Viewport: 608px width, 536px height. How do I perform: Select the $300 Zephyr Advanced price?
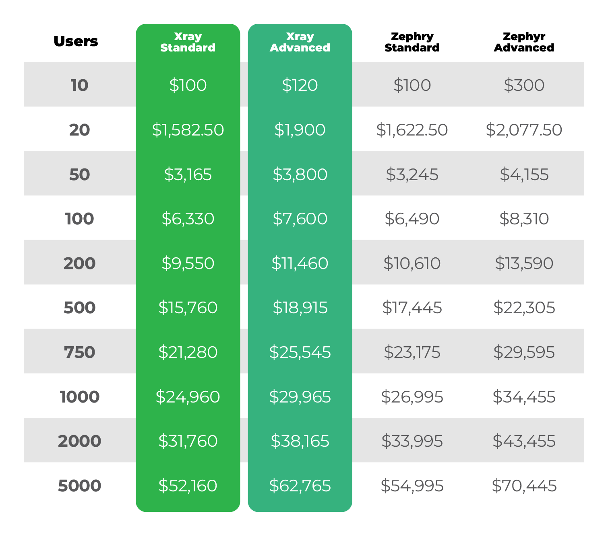(524, 85)
